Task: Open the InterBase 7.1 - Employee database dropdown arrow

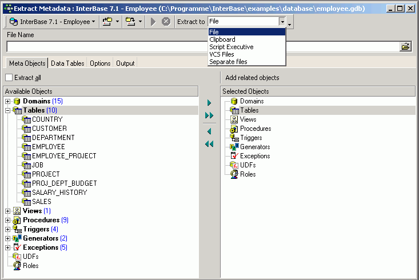Action: coord(93,22)
